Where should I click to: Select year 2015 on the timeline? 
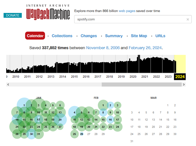coord(74,77)
